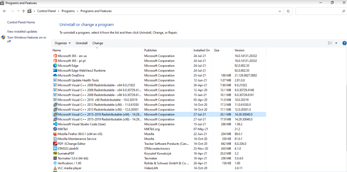347x172 pixels.
Task: Click the change view layout icon
Action: (330, 43)
